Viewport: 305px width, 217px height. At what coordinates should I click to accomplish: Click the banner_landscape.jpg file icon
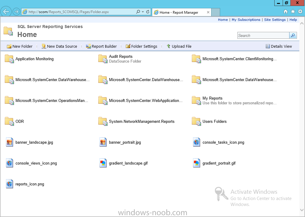click(10, 142)
